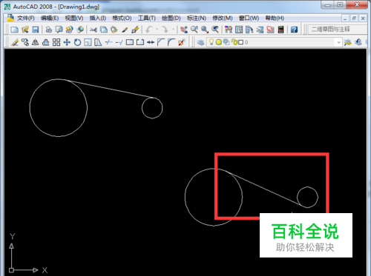Click layer 0 color swatch

[240, 42]
